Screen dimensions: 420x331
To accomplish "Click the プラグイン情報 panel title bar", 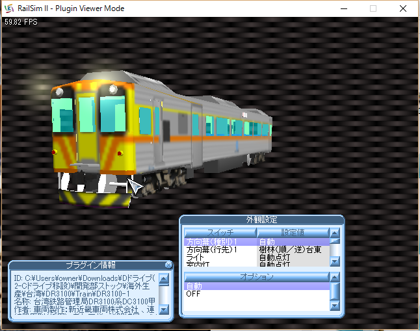I will click(x=90, y=265).
